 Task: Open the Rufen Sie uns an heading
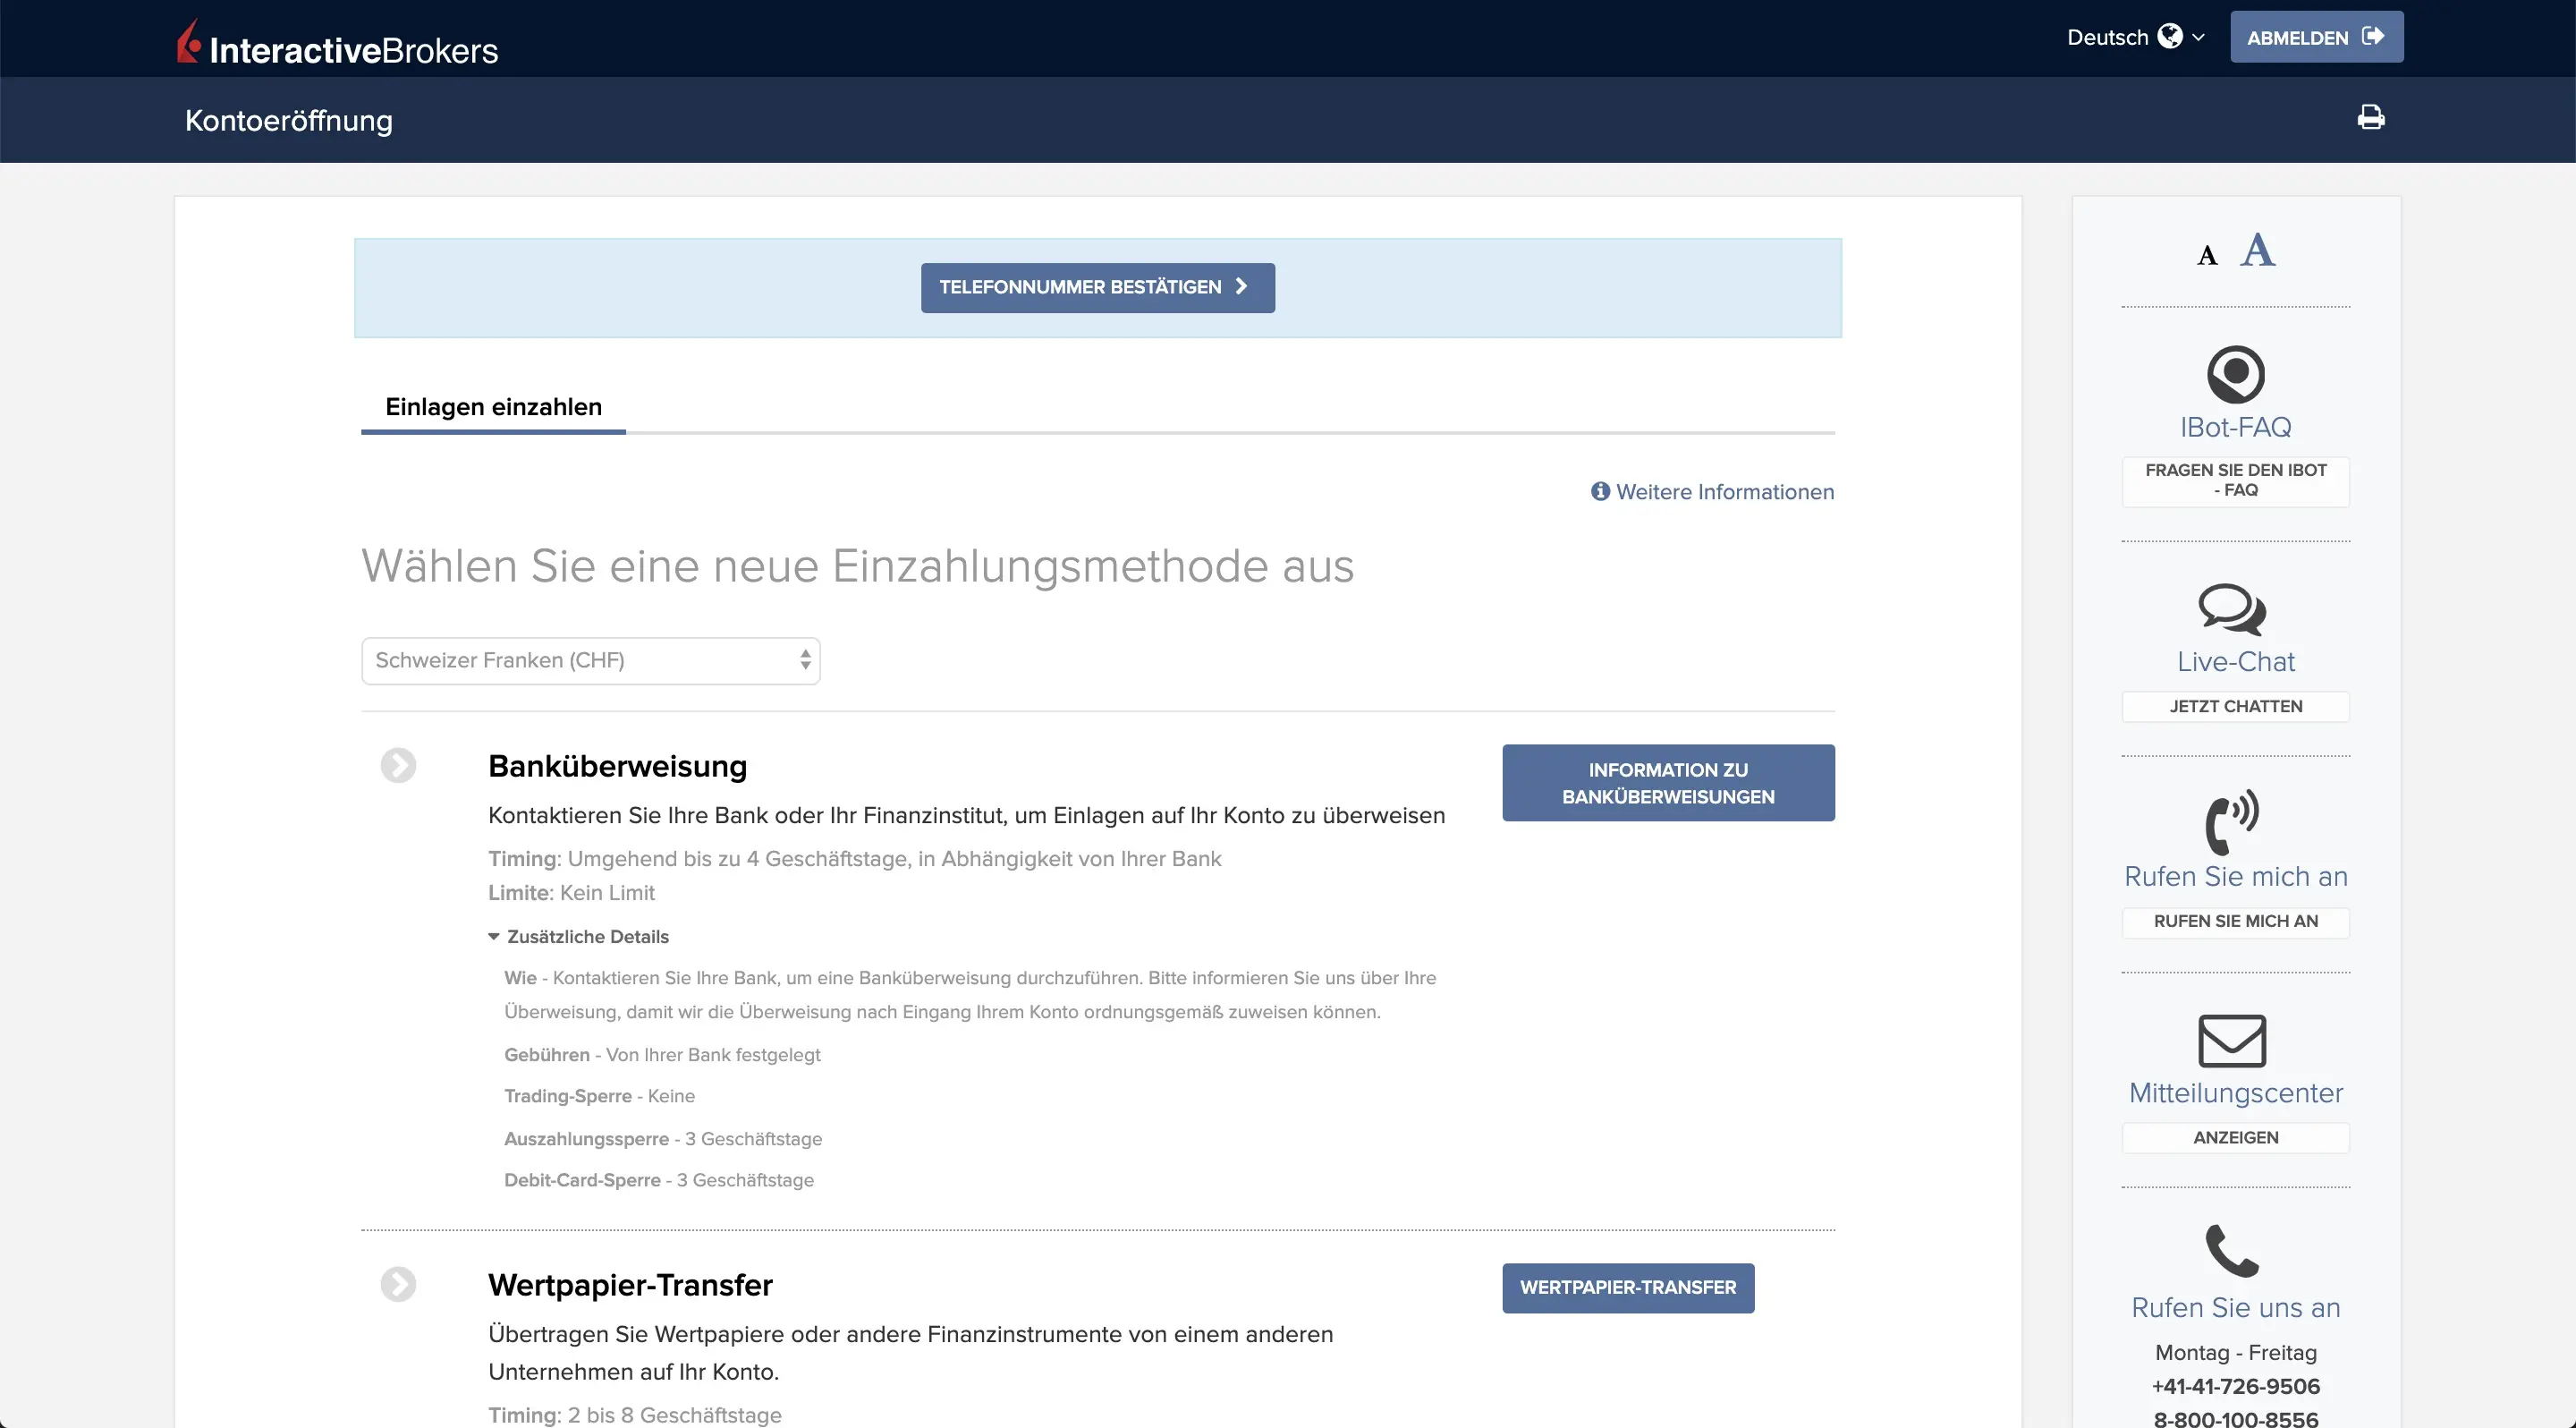coord(2235,1308)
